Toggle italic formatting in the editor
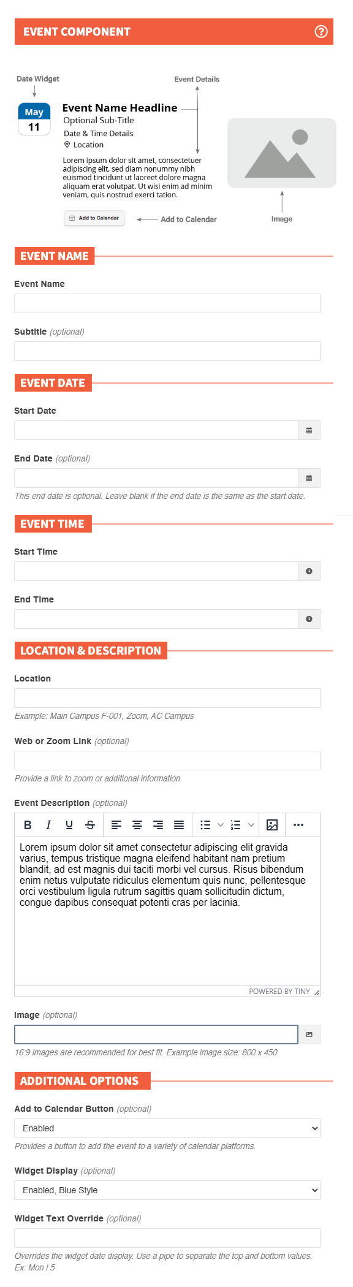The image size is (353, 1287). [48, 825]
